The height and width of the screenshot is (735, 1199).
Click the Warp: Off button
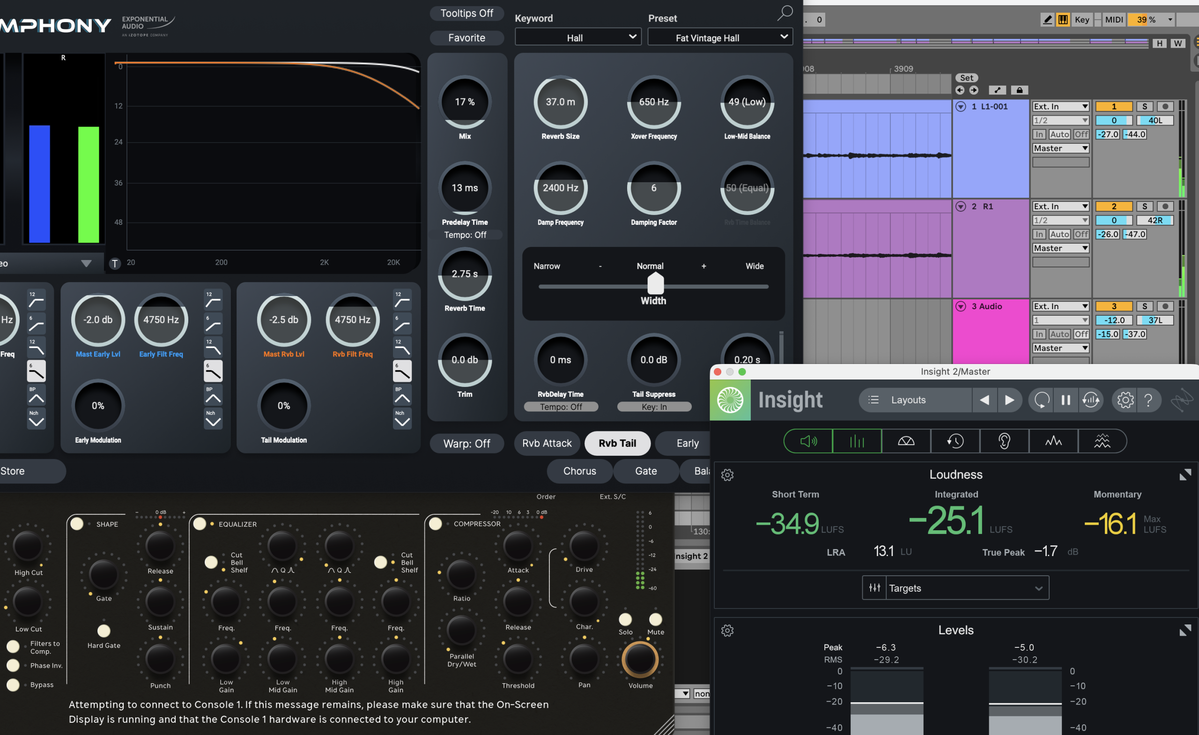tap(466, 444)
